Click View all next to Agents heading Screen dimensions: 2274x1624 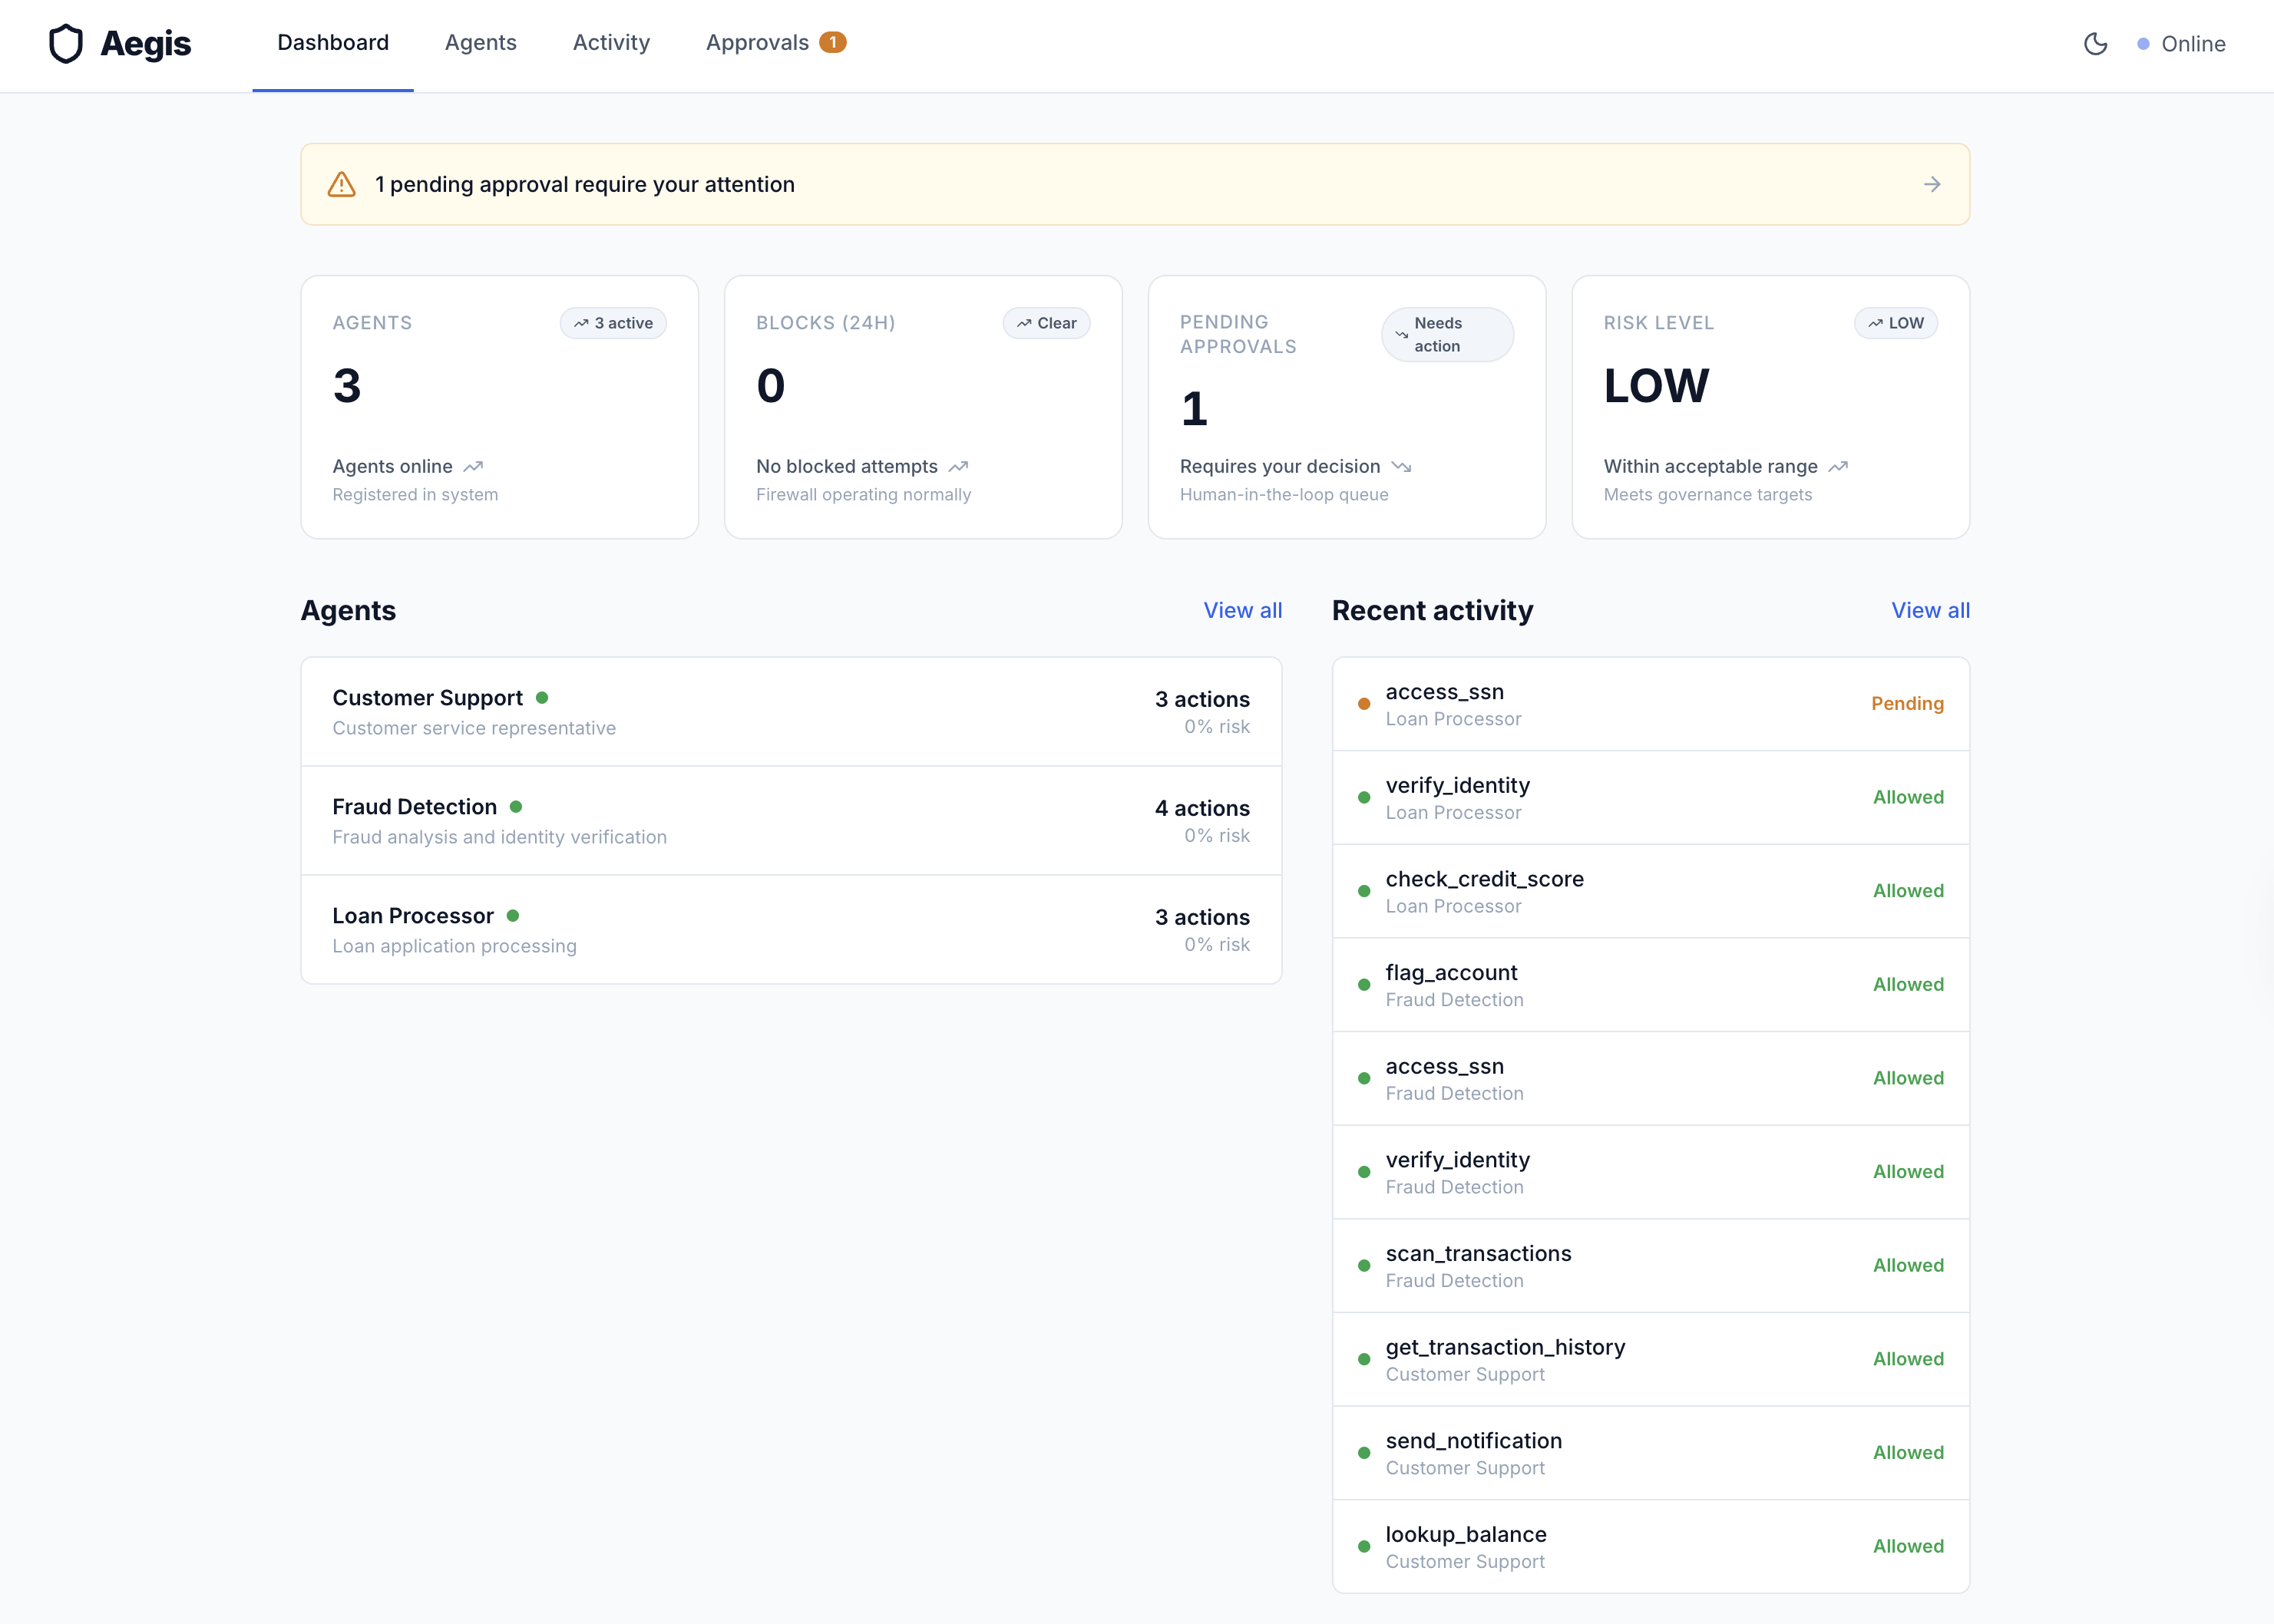[1241, 610]
